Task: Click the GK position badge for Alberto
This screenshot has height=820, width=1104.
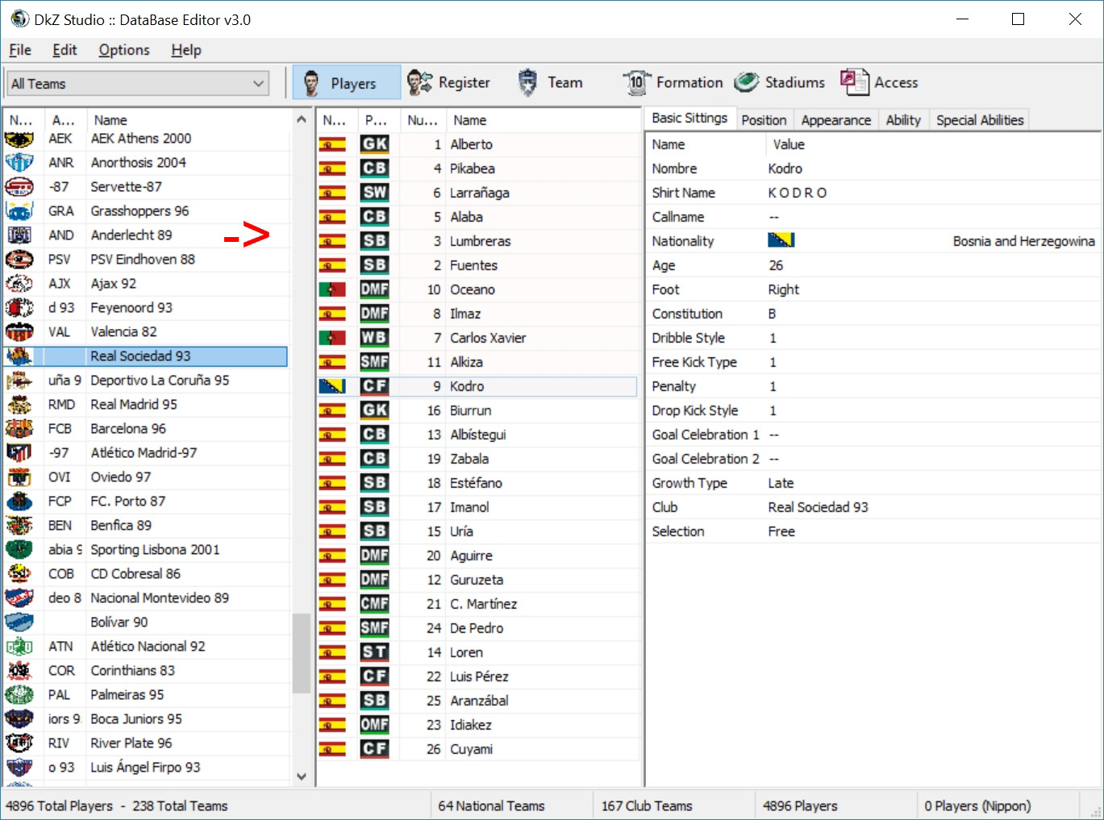Action: 374,144
